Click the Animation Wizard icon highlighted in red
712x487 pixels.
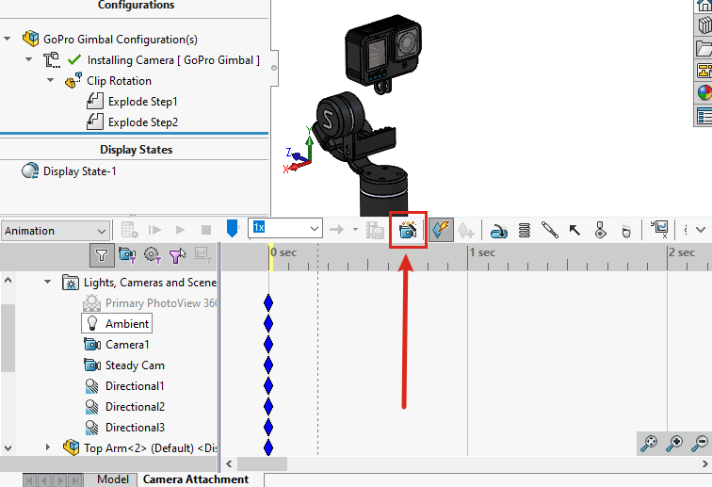(x=409, y=230)
